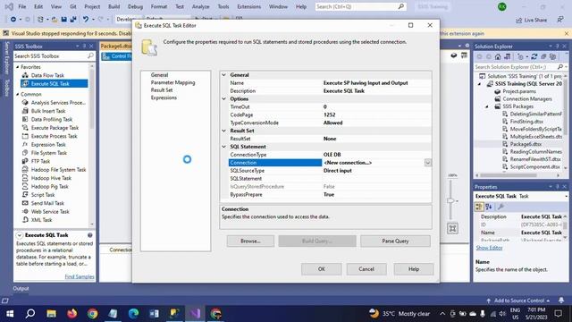The height and width of the screenshot is (322, 572).
Task: Open Result Set page in editor
Action: click(162, 90)
